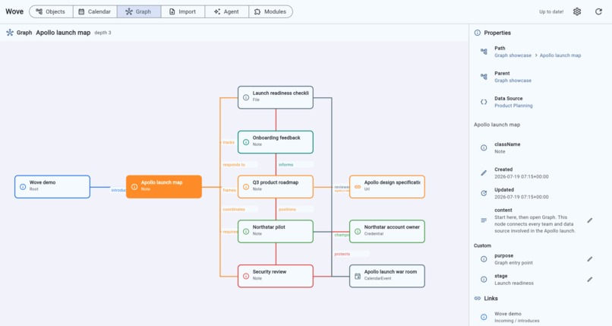612x326 pixels.
Task: Click the 'depth 3' indicator
Action: tap(103, 33)
